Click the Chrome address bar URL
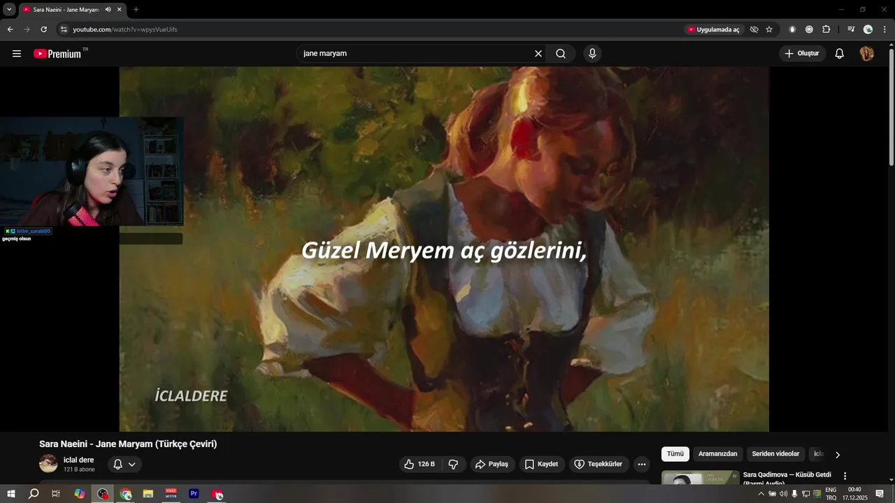Viewport: 895px width, 503px height. 125,29
